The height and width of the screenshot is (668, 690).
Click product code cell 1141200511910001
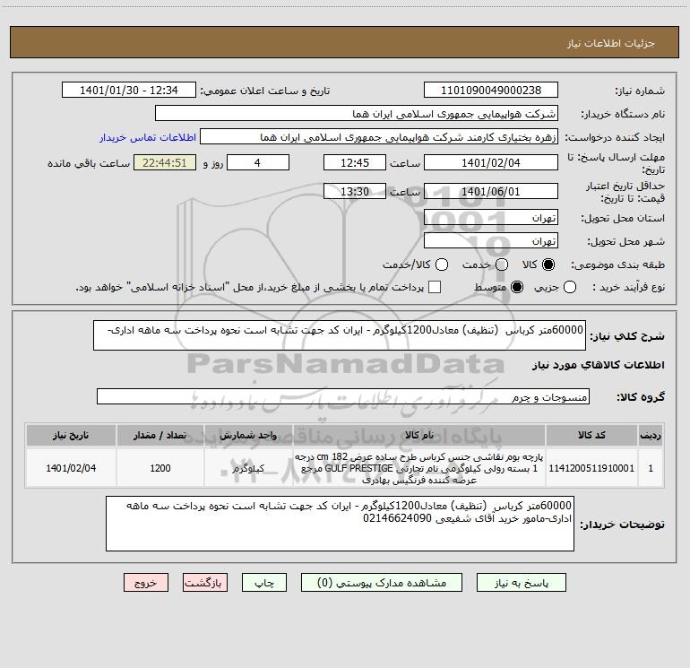point(591,468)
